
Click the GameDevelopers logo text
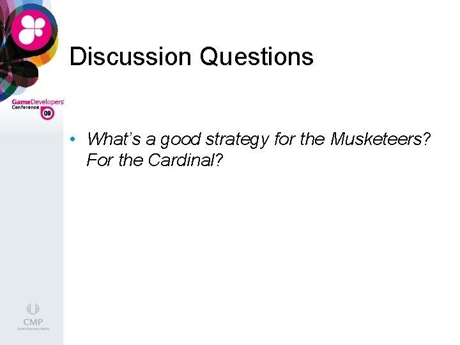37,102
